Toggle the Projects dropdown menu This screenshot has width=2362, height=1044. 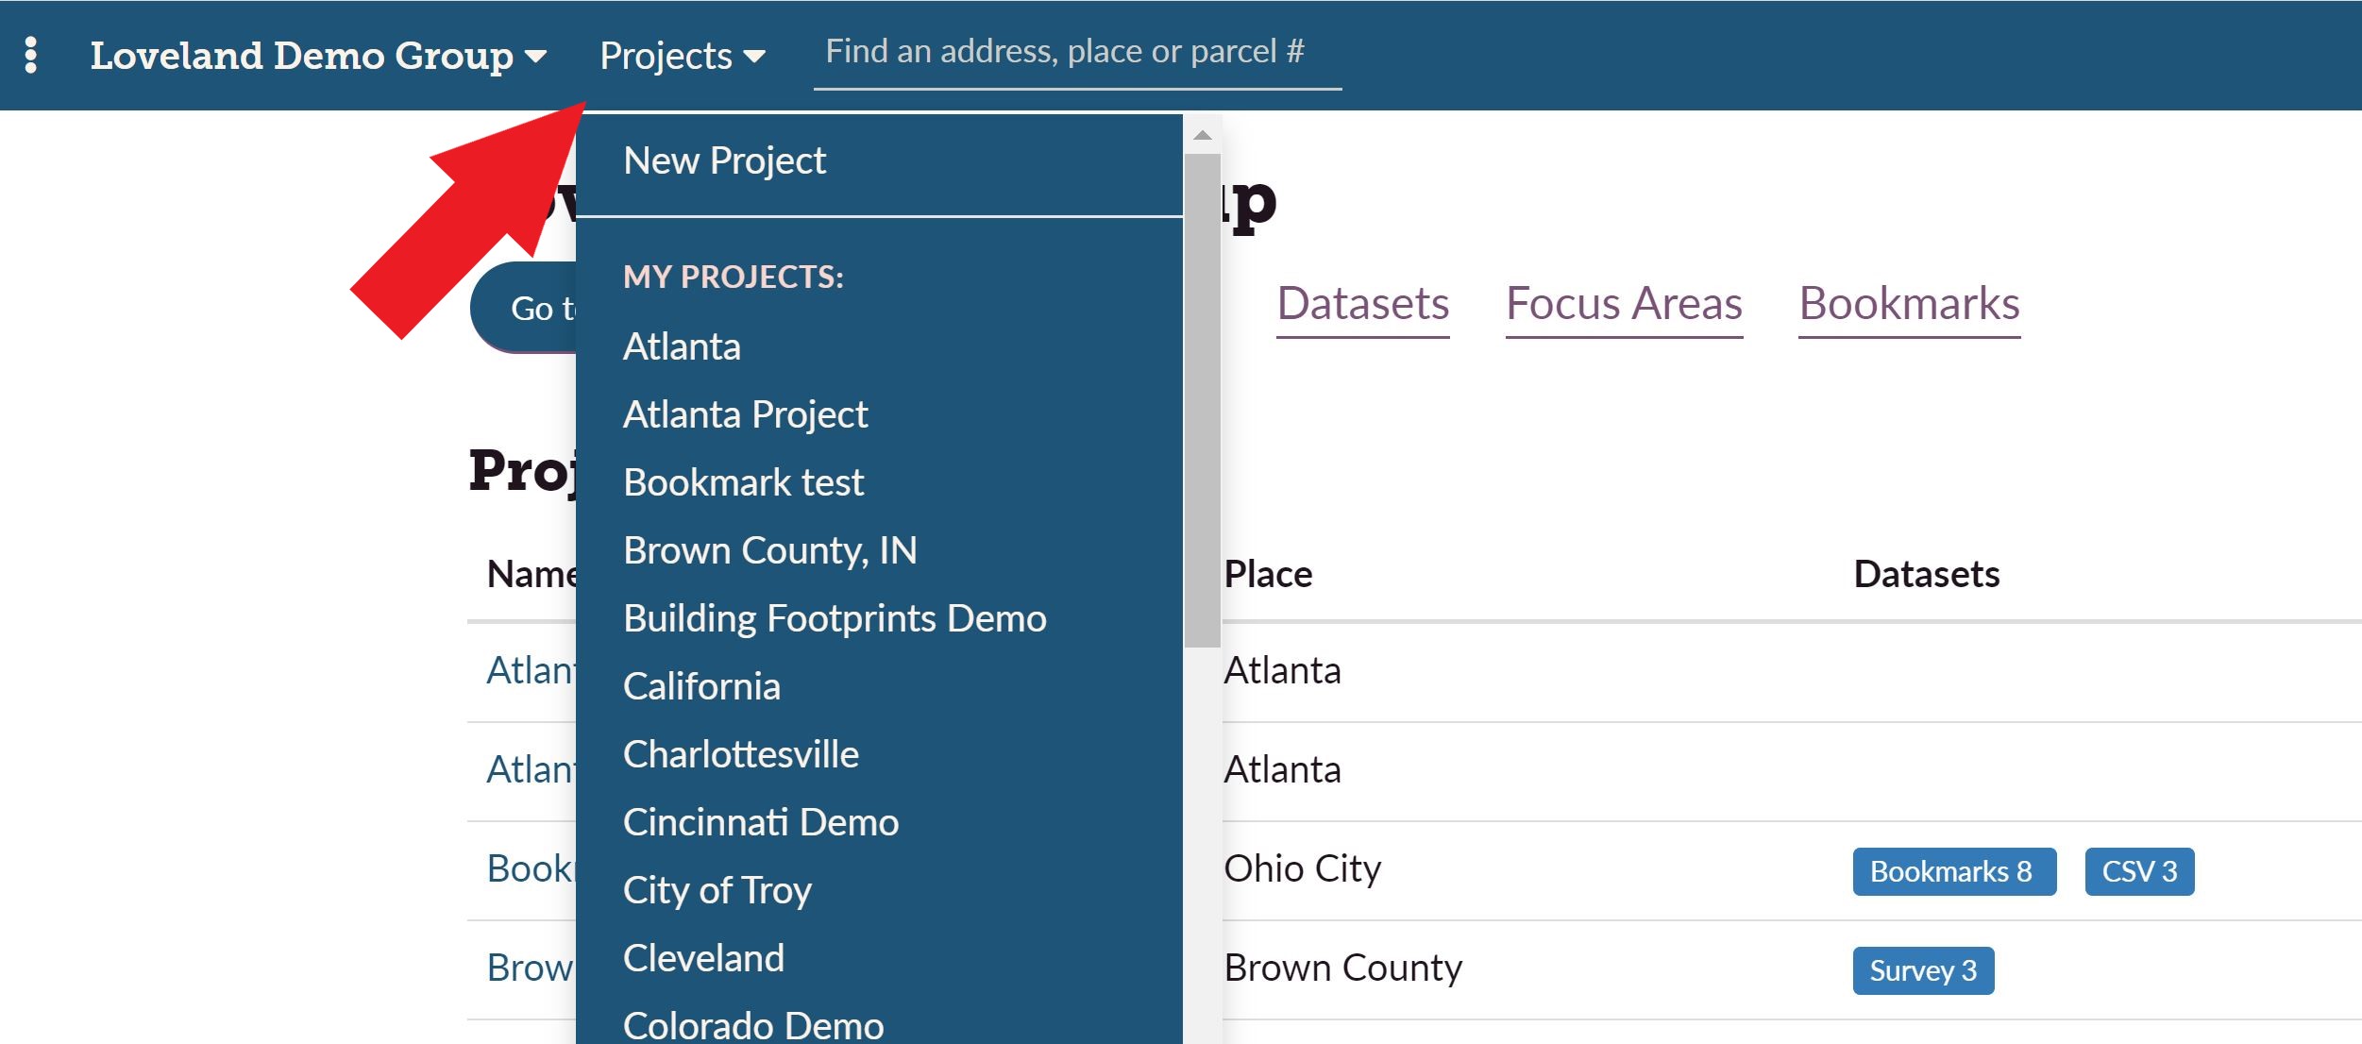[682, 56]
